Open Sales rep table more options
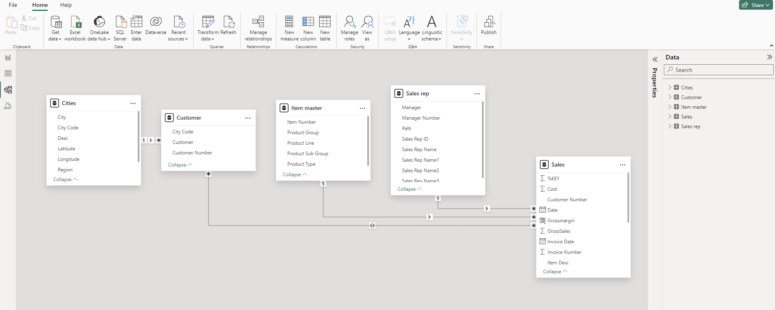This screenshot has height=310, width=775. (x=477, y=94)
